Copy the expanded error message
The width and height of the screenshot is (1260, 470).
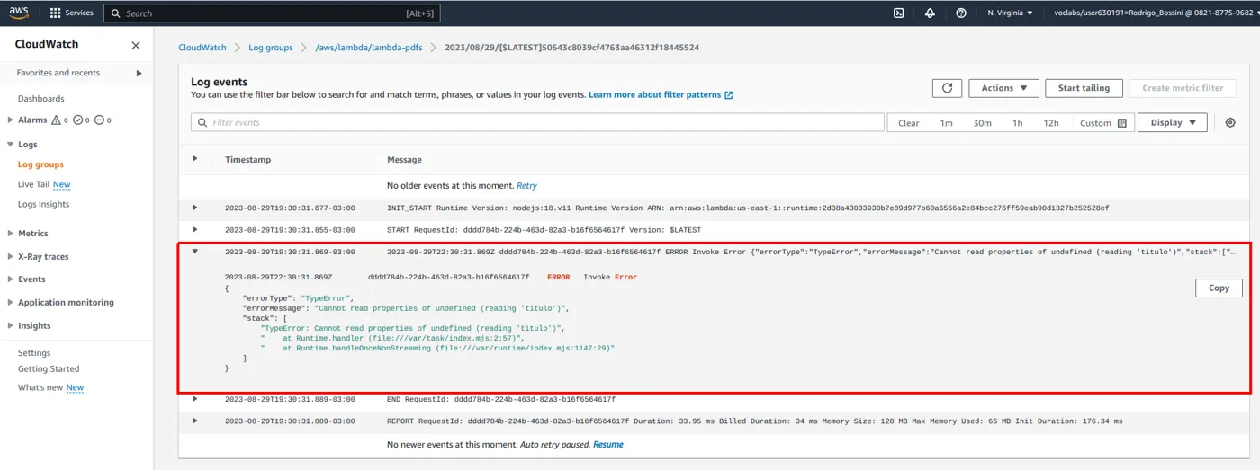1219,288
